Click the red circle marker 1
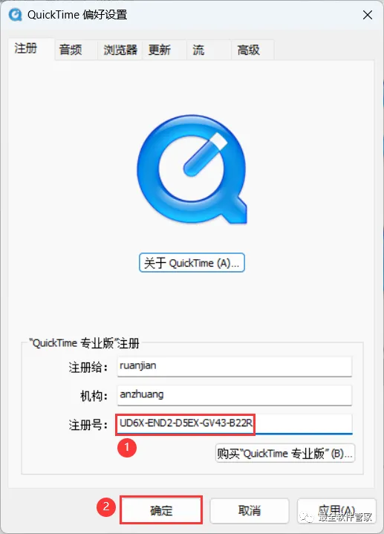The width and height of the screenshot is (384, 534). click(x=127, y=448)
